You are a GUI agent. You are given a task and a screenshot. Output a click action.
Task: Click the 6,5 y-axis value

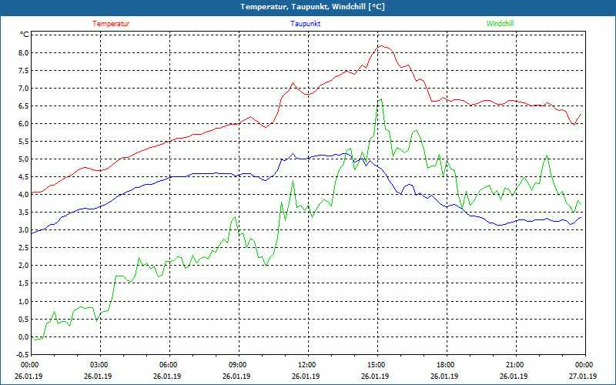click(x=25, y=106)
